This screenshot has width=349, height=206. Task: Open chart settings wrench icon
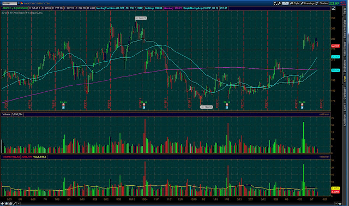[x=279, y=3]
